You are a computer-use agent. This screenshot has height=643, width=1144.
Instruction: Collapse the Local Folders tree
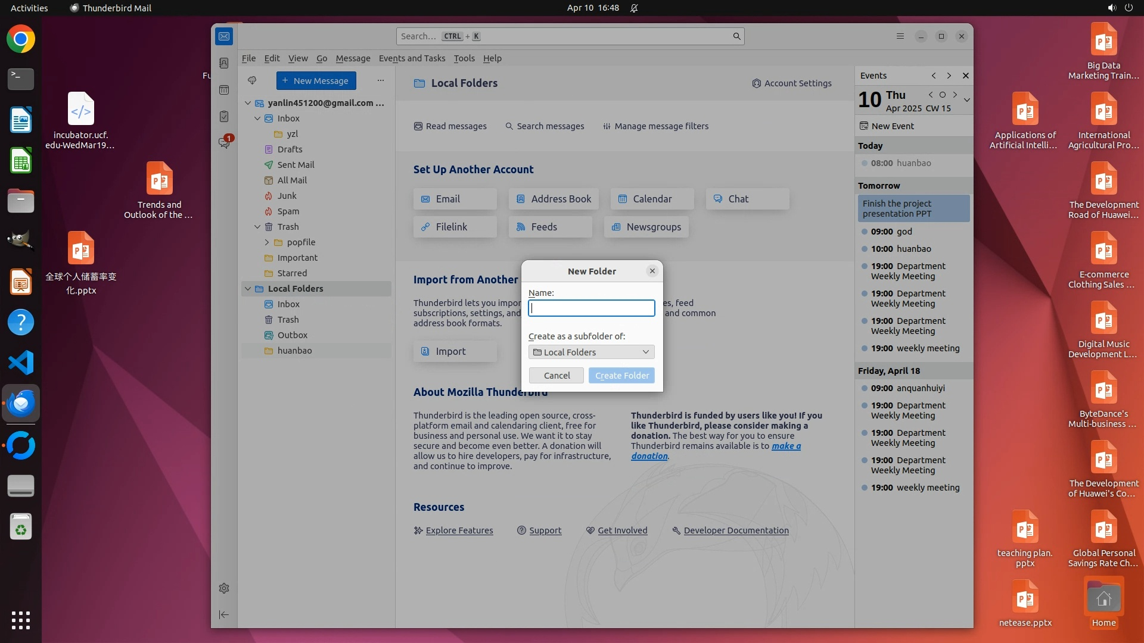pos(248,289)
